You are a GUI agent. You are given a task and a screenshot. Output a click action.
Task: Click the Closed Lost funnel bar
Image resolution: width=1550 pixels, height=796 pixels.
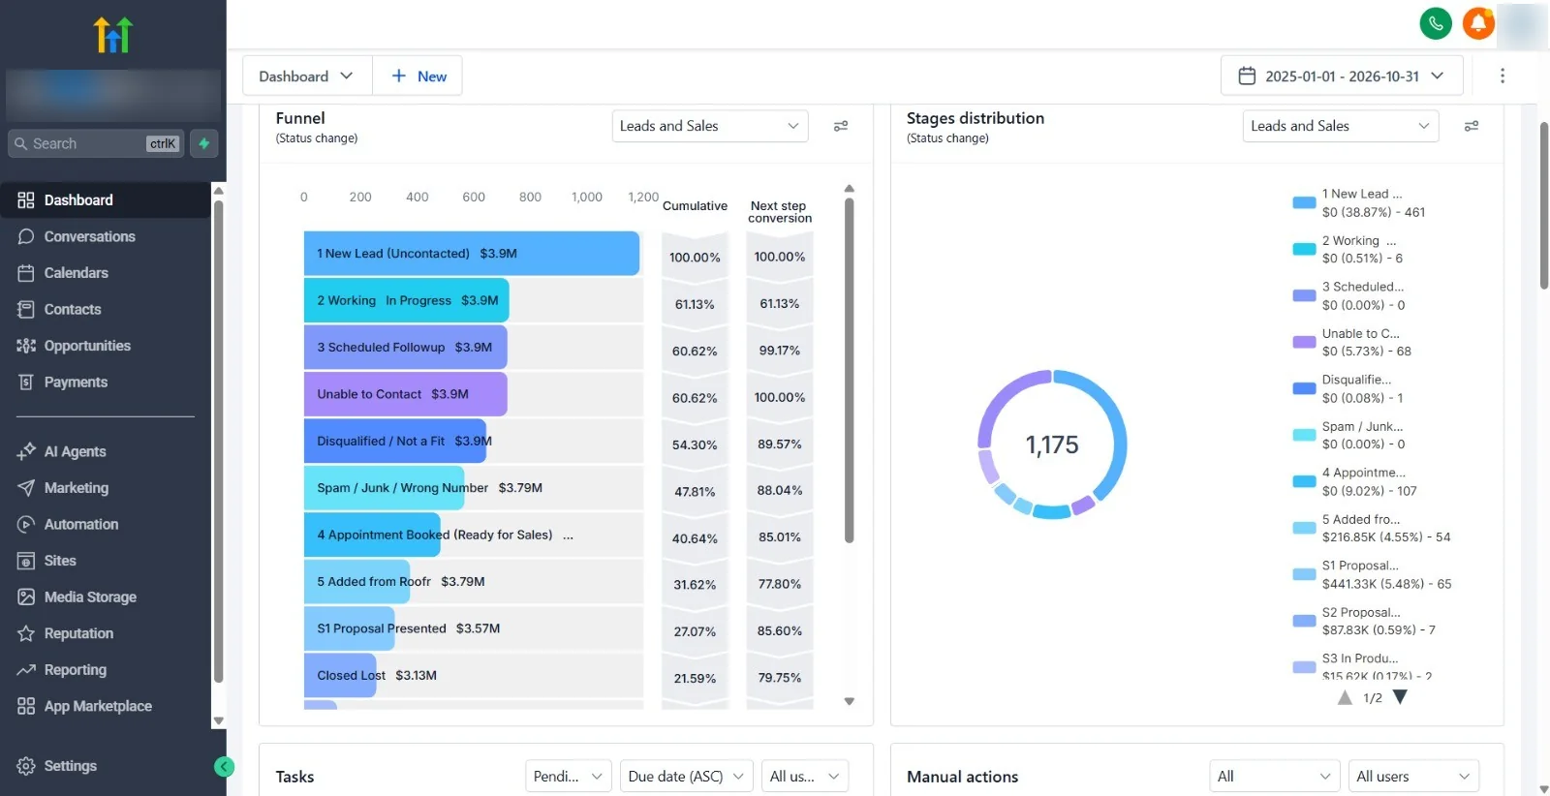(x=340, y=675)
